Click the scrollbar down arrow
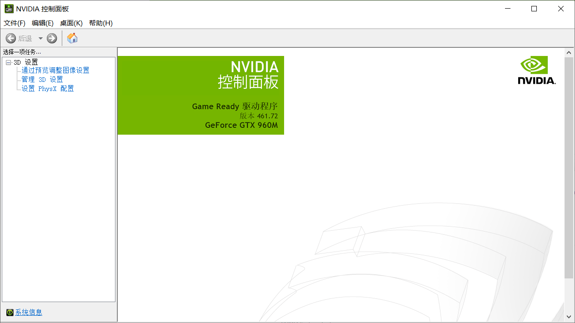This screenshot has height=323, width=575. [x=569, y=316]
